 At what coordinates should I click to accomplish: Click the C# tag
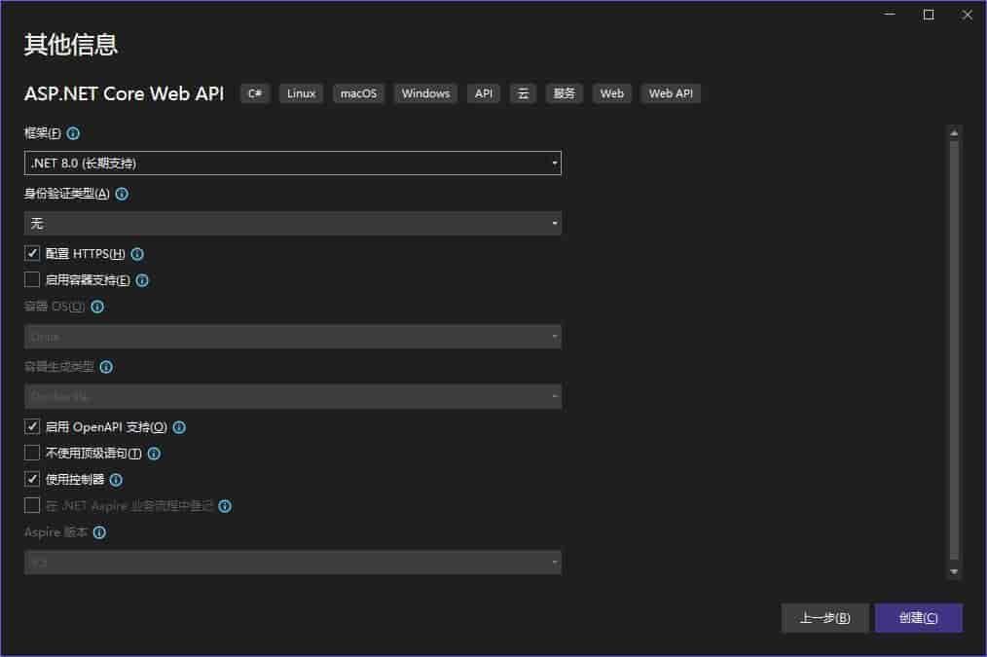pyautogui.click(x=256, y=93)
